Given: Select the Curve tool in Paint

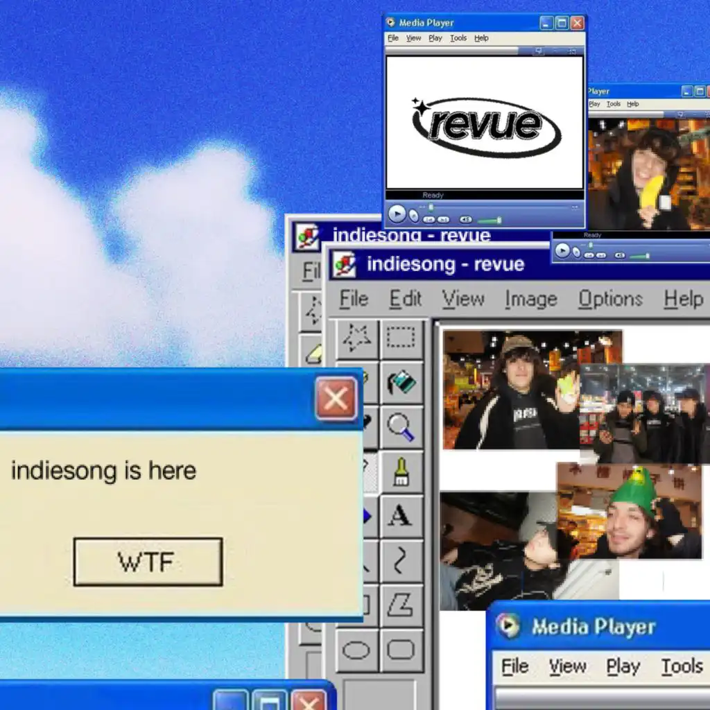Looking at the screenshot, I should tap(401, 560).
